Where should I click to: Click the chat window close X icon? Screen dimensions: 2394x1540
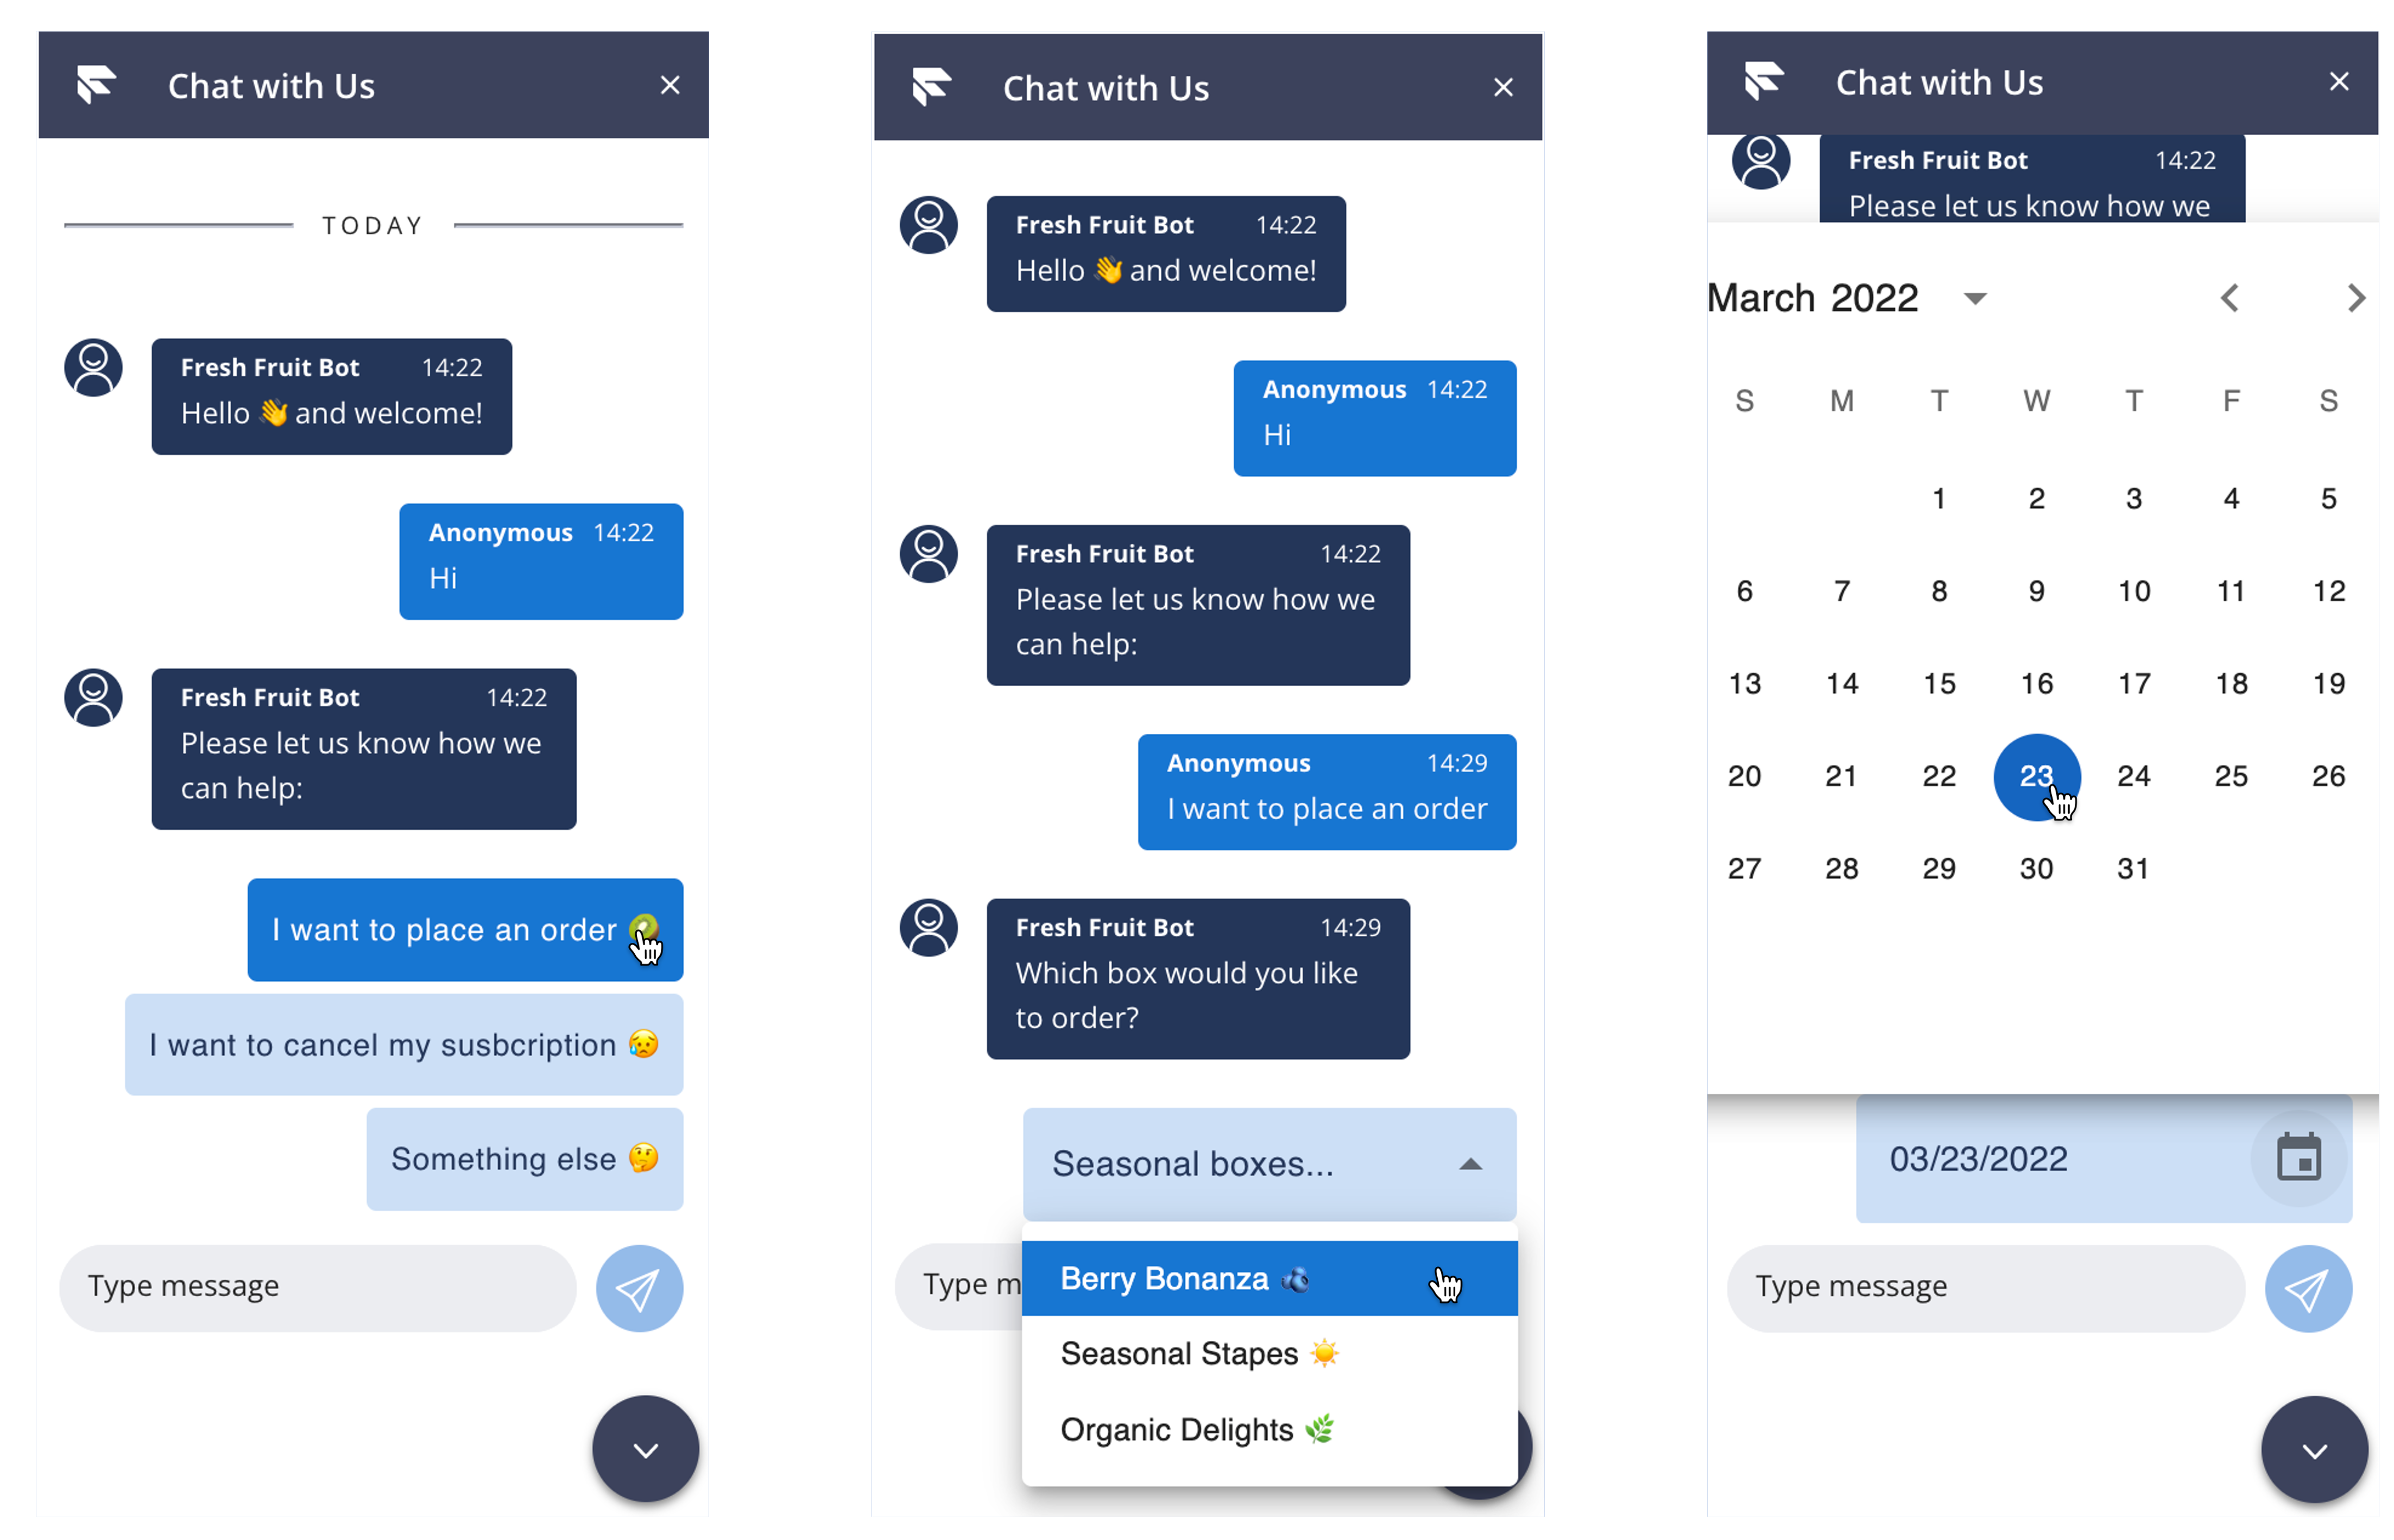click(x=670, y=82)
